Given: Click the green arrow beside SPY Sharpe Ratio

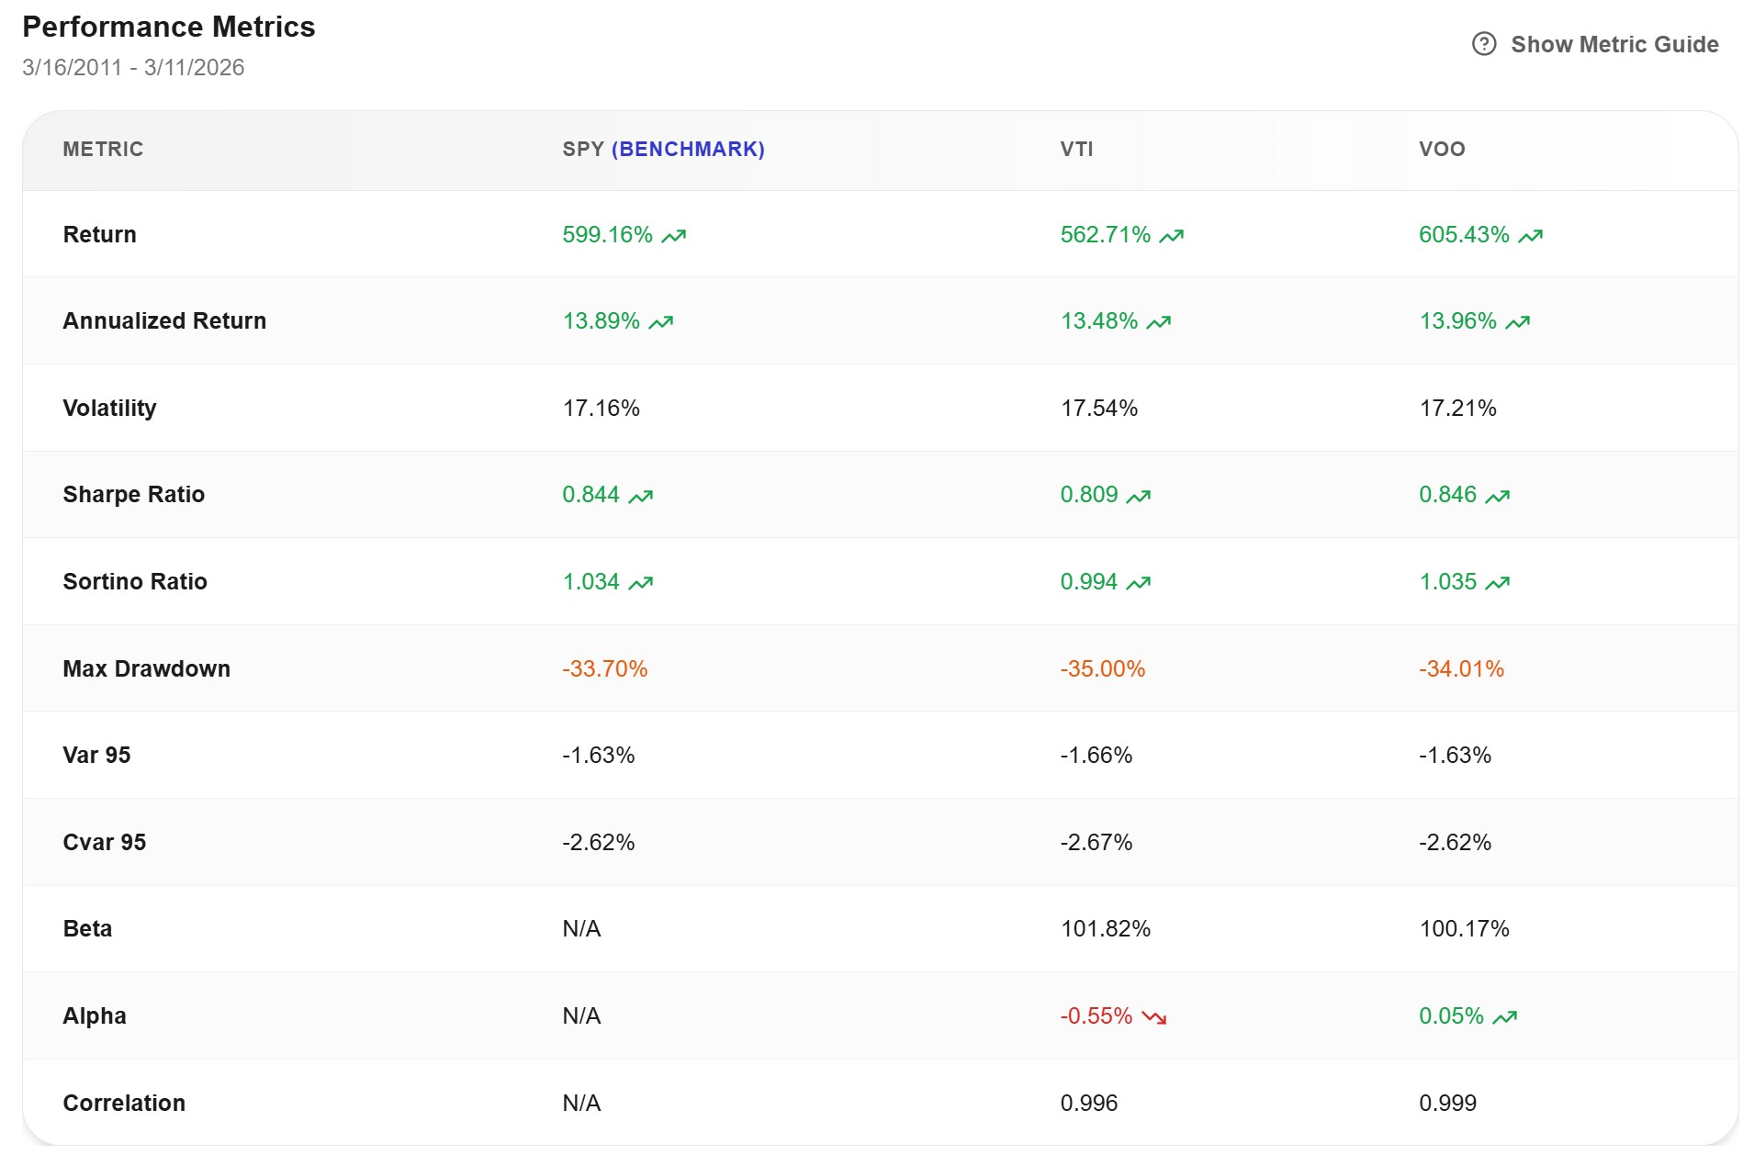Looking at the screenshot, I should pyautogui.click(x=641, y=495).
